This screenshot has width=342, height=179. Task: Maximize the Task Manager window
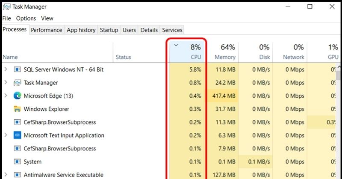tap(310, 6)
